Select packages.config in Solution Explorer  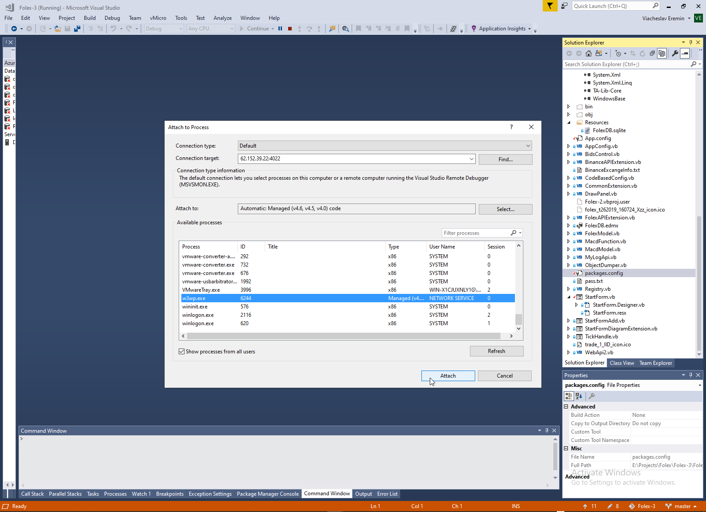click(604, 273)
